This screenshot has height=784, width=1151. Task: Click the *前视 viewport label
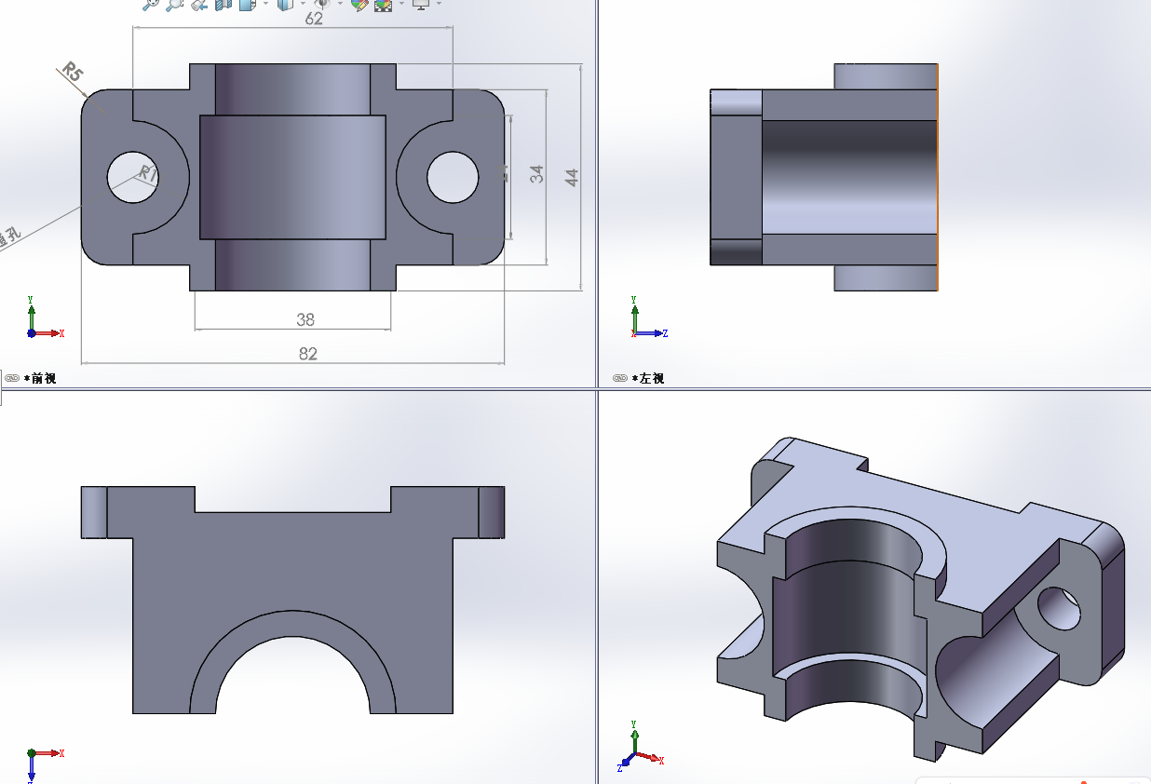40,378
